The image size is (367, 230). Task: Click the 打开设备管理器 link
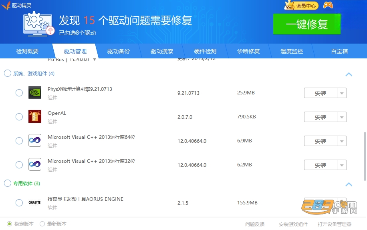(335, 224)
